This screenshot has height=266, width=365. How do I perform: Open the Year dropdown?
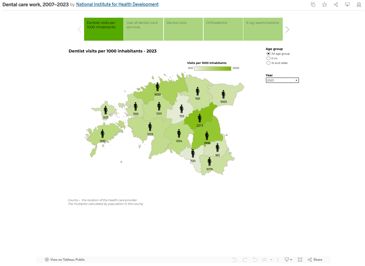pyautogui.click(x=296, y=80)
